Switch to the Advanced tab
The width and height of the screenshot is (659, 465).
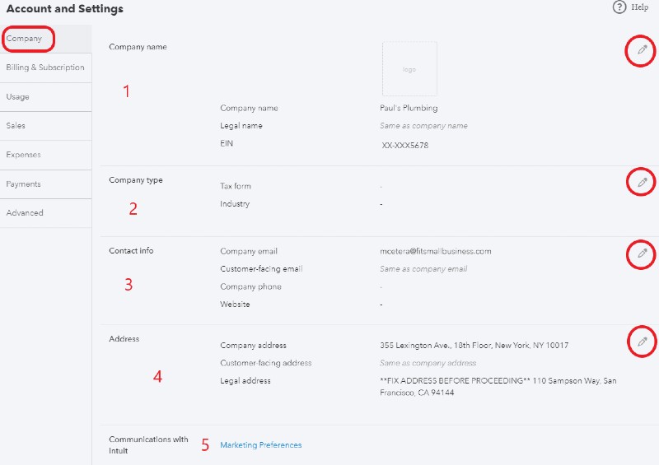click(x=46, y=213)
